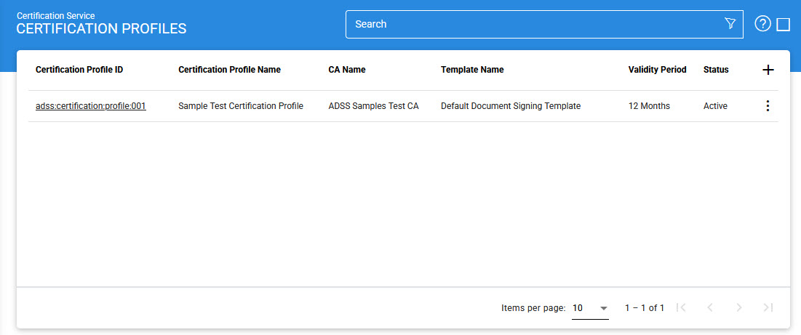The image size is (801, 335).
Task: Add a new certification profile with plus icon
Action: click(x=768, y=70)
